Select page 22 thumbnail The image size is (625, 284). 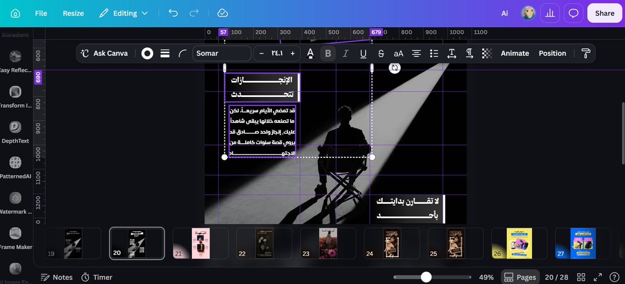264,243
